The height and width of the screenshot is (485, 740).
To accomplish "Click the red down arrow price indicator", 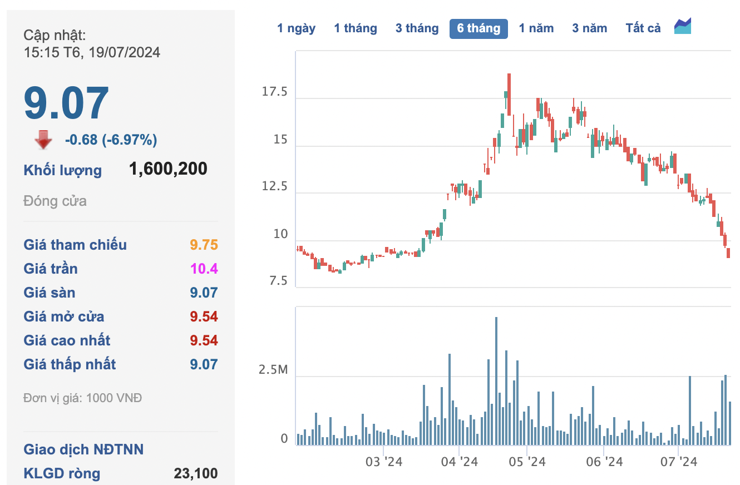I will (x=43, y=140).
